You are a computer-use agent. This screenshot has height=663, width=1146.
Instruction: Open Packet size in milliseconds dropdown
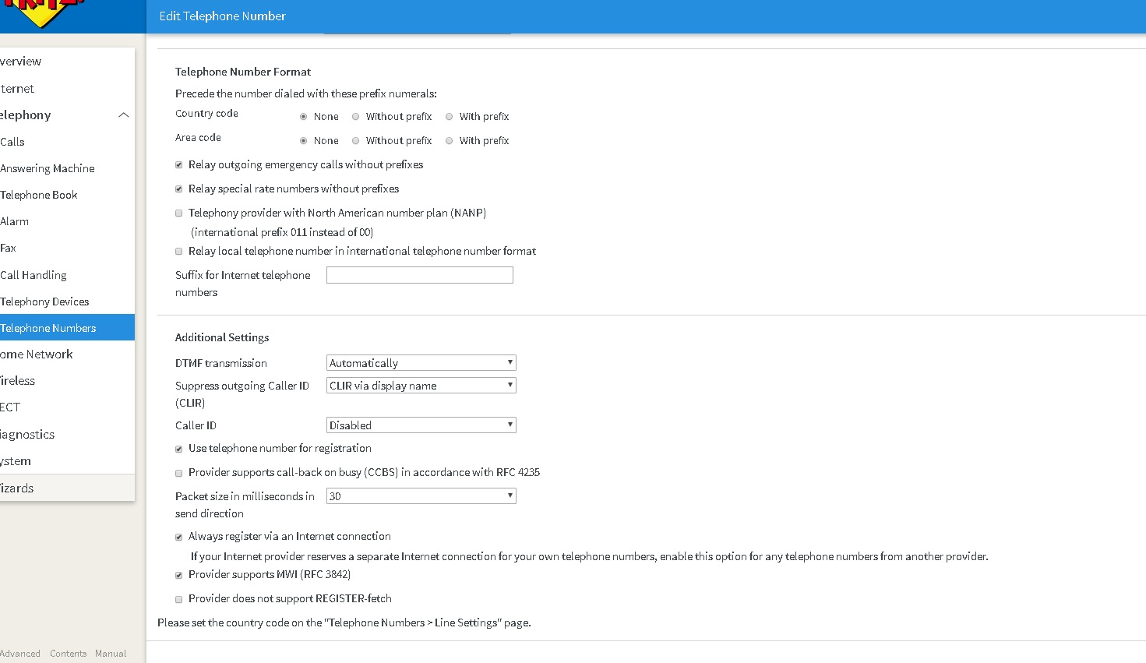point(421,496)
